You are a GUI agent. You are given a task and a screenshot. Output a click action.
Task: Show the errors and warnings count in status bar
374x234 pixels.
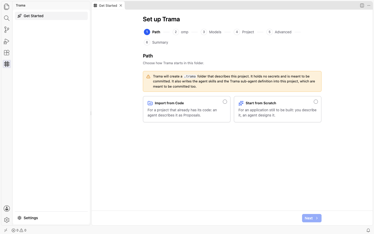(19, 230)
